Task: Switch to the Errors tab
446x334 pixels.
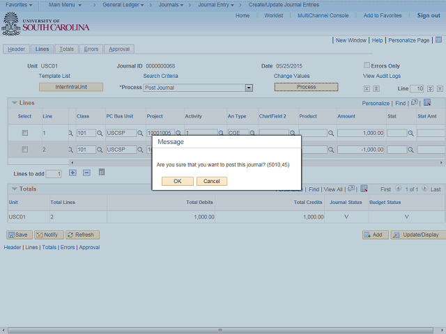Action: (91, 49)
